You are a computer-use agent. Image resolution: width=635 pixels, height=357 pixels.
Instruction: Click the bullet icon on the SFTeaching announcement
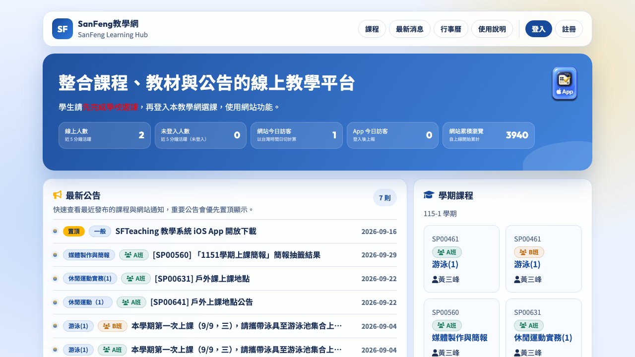[x=55, y=231]
